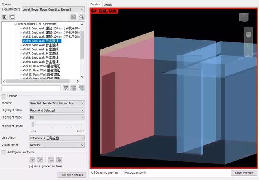Click the ViewCube in preview
Image resolution: width=259 pixels, height=180 pixels.
click(244, 17)
